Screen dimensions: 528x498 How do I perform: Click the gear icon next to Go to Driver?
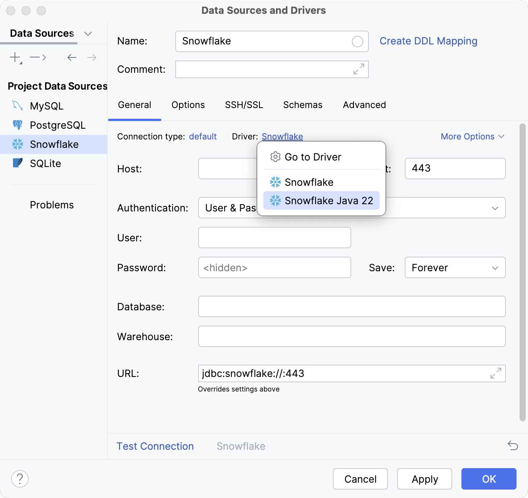[275, 157]
